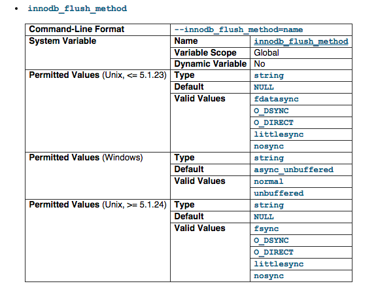
Task: Click the first O_DIRECT value
Action: (273, 122)
